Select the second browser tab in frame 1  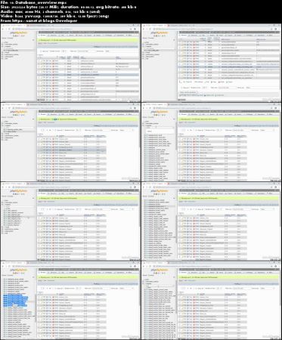(x=39, y=26)
